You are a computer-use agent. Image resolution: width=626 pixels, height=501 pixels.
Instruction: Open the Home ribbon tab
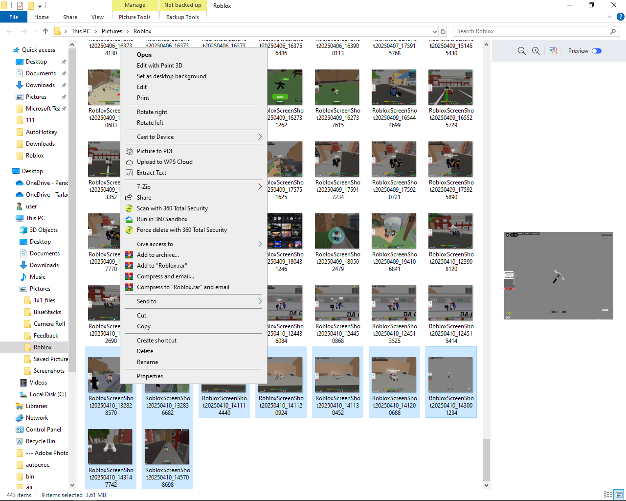[42, 17]
